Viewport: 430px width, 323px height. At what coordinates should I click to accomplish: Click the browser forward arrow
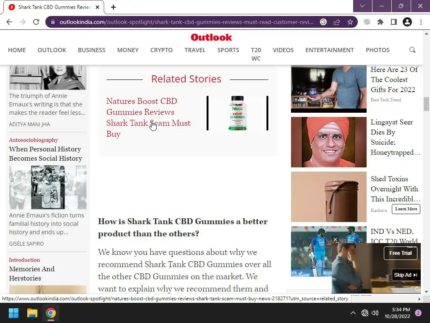click(x=23, y=22)
